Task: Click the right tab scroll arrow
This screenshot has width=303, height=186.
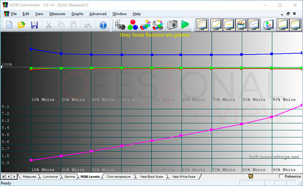Action: (14, 177)
